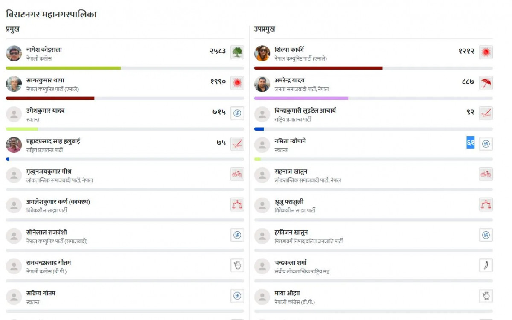Open candidate नागेश कोइराला name link
Screen dimensions: 512x320
pyautogui.click(x=44, y=49)
